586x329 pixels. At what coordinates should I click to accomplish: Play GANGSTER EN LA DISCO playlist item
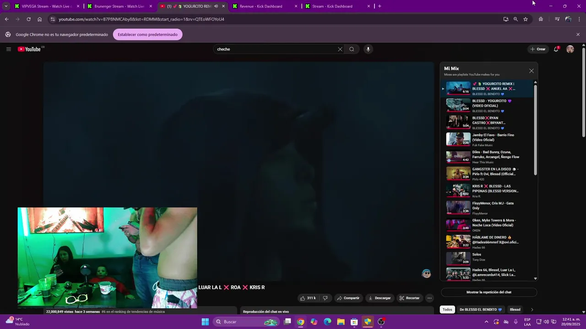(487, 174)
